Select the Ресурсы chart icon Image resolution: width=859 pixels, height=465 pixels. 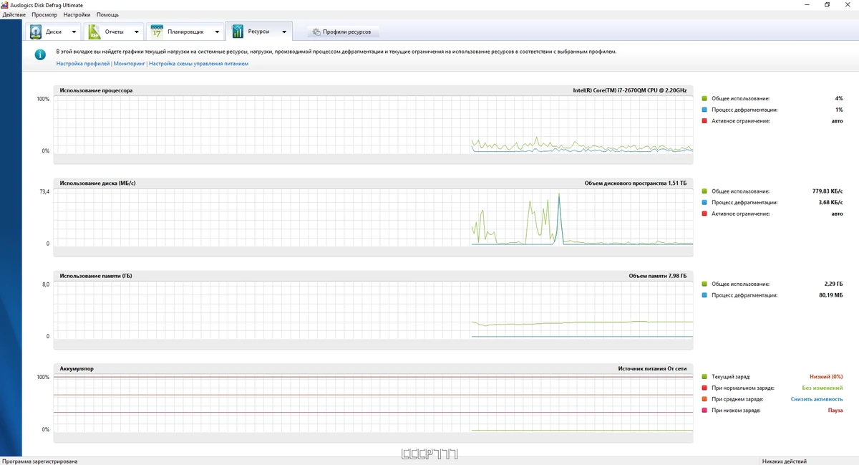point(237,32)
